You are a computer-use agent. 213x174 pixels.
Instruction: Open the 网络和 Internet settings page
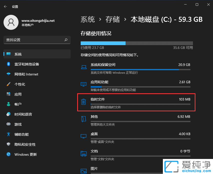[26, 74]
